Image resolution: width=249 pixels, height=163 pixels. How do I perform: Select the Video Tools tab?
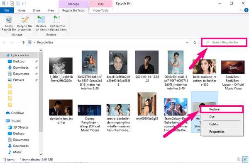(x=100, y=10)
